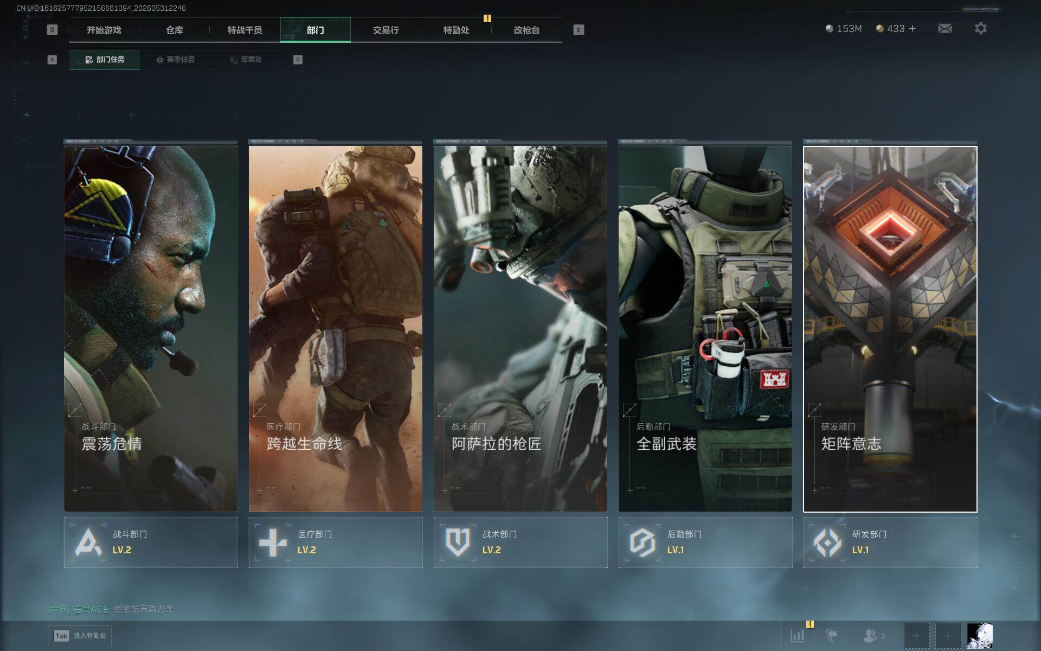
Task: Open the 改枪台 tab
Action: click(527, 30)
